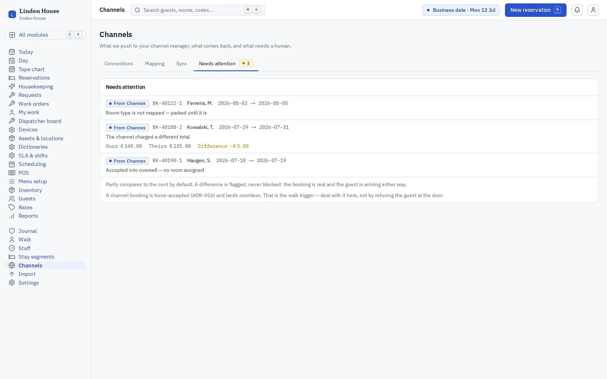
Task: Click the Difference −€5.00 value
Action: (x=223, y=146)
